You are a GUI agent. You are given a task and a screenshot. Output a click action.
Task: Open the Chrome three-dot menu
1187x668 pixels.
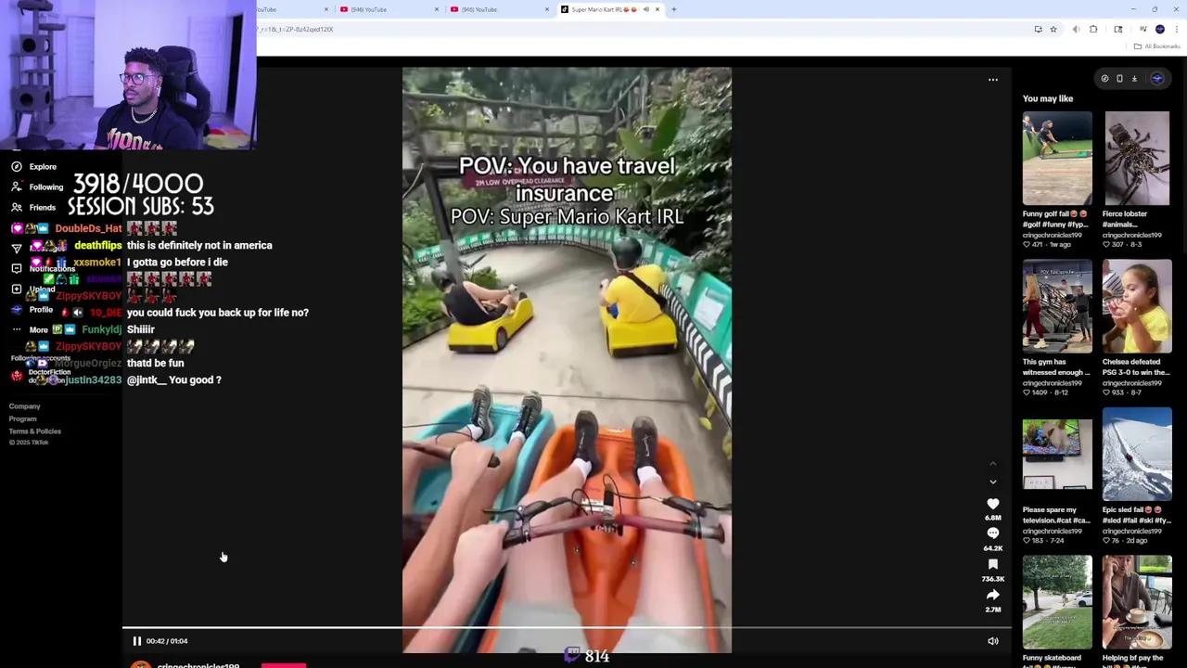coord(1177,30)
